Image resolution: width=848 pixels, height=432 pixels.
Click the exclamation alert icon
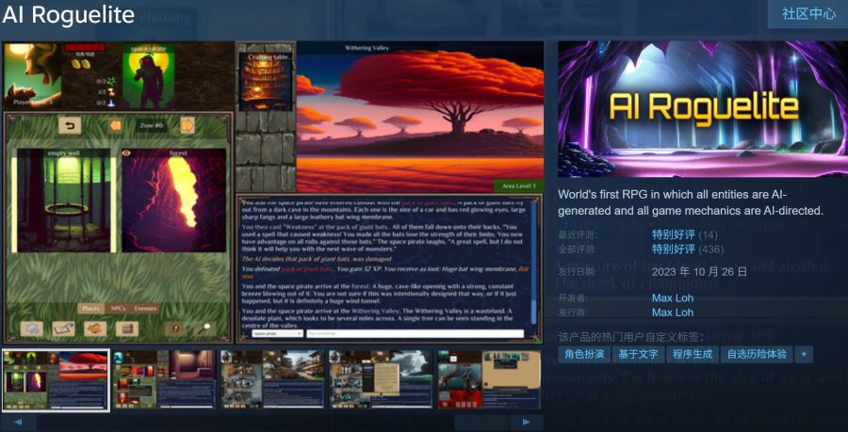pos(175,328)
